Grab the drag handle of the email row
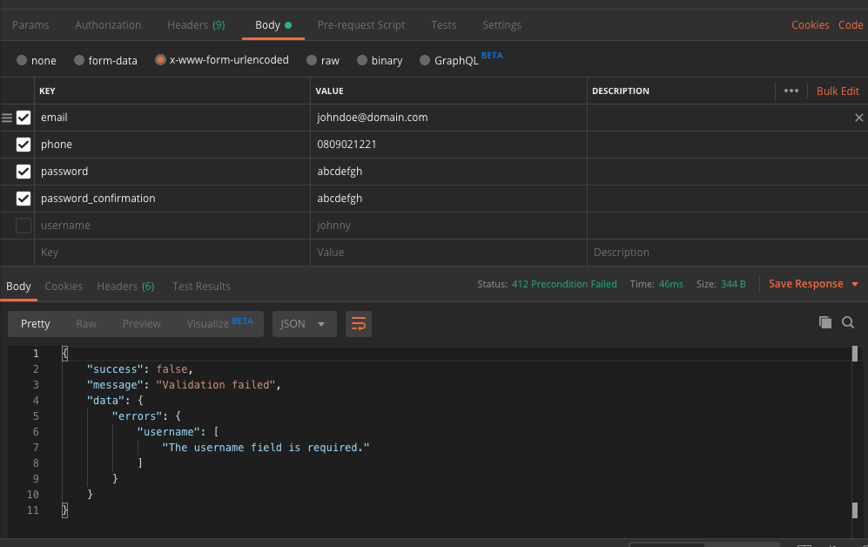 coord(7,118)
